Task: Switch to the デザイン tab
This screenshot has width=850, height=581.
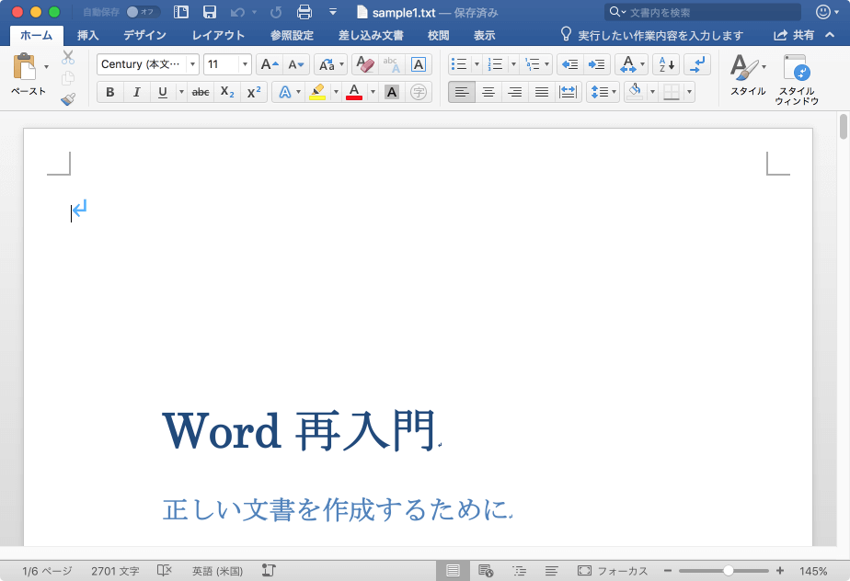Action: [144, 36]
